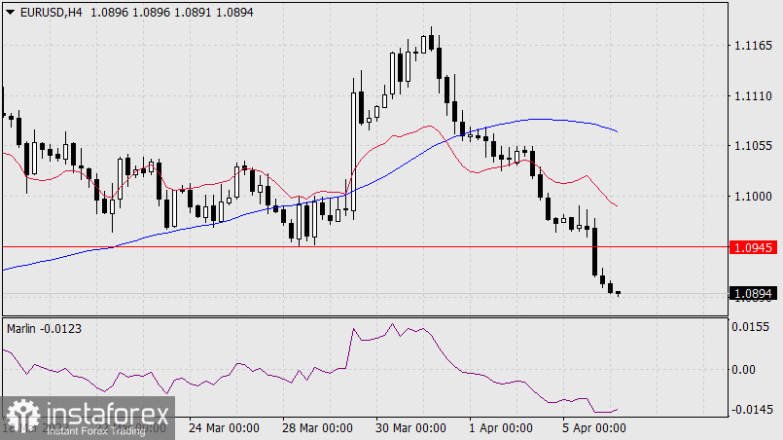Click the Marlin -0.0123 indicator label
783x440 pixels.
(x=45, y=328)
